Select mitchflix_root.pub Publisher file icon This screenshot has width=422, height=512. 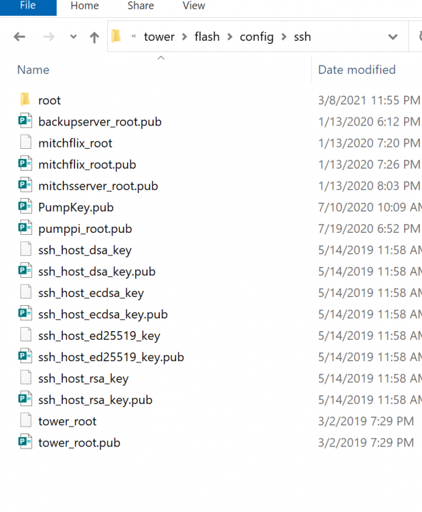tap(25, 164)
